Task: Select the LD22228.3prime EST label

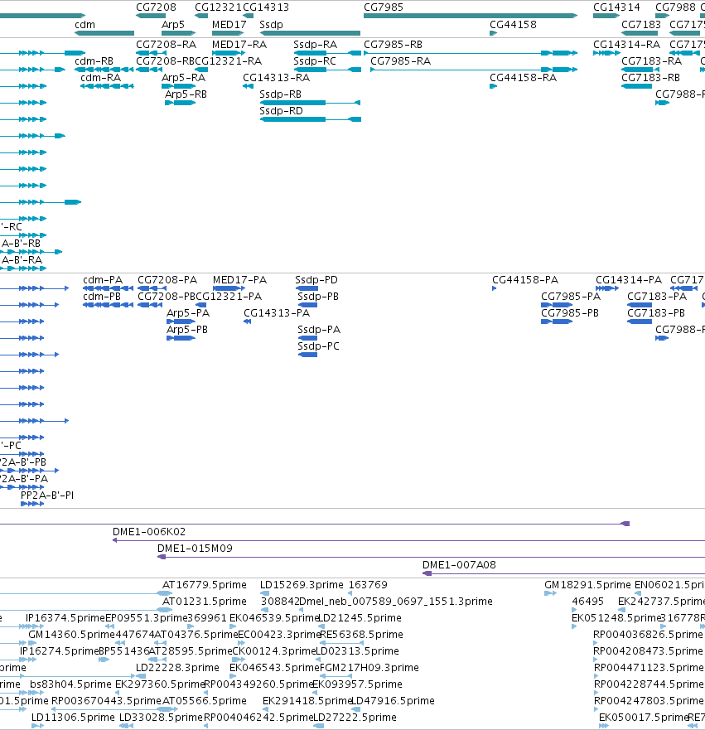Action: (177, 668)
